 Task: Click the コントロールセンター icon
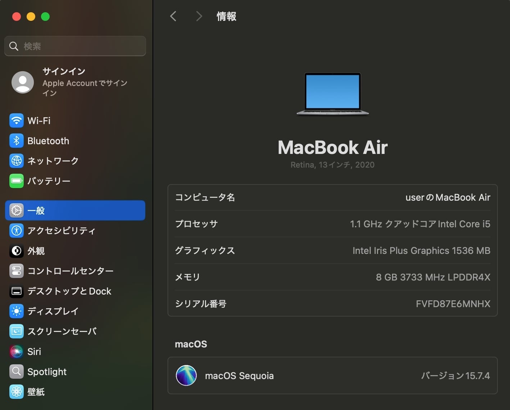17,271
